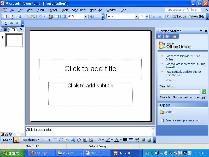Click the Line Style icon
The width and height of the screenshot is (209, 157).
(x=125, y=140)
